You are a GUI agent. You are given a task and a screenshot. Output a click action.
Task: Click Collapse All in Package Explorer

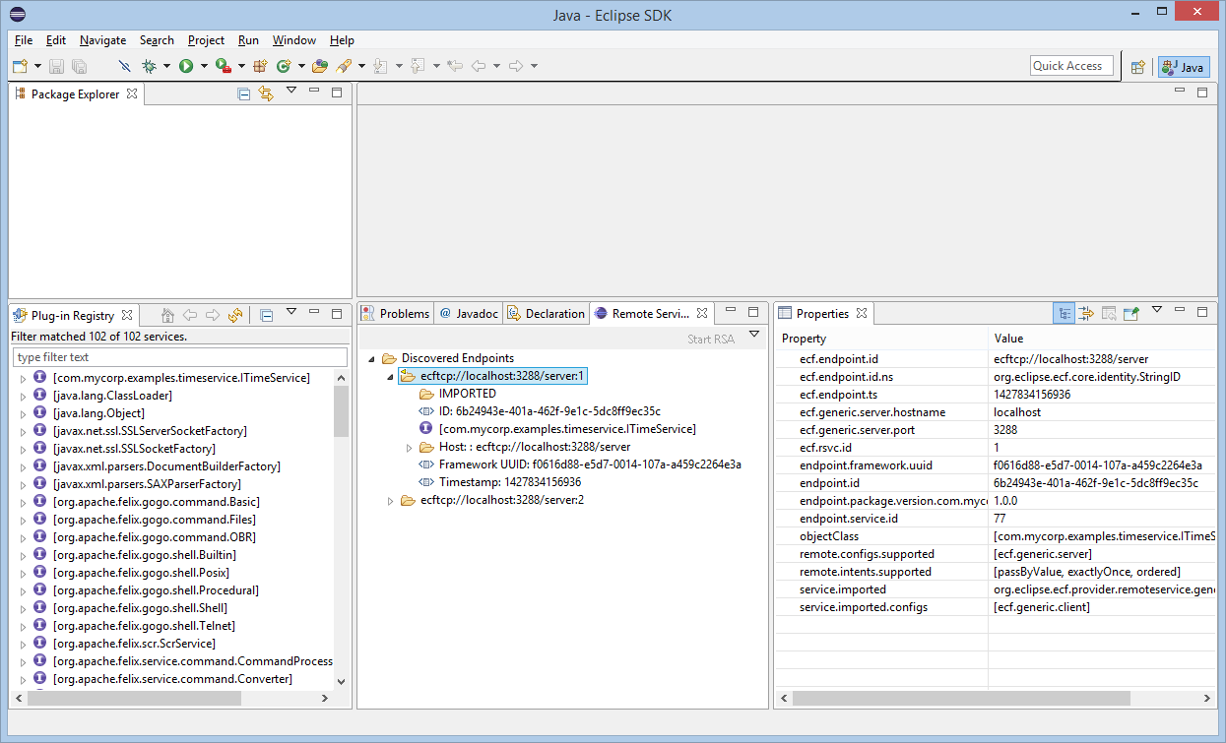coord(243,93)
